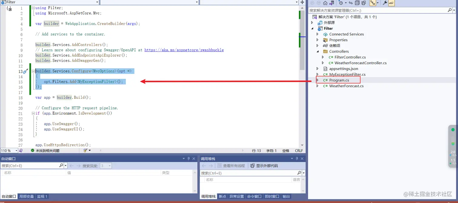
Task: Switch to the 局部变量 tab
Action: [26, 196]
